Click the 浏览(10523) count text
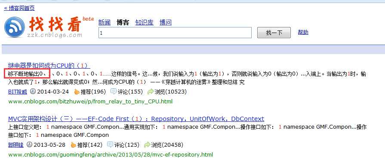385x163 pixels. (171, 92)
